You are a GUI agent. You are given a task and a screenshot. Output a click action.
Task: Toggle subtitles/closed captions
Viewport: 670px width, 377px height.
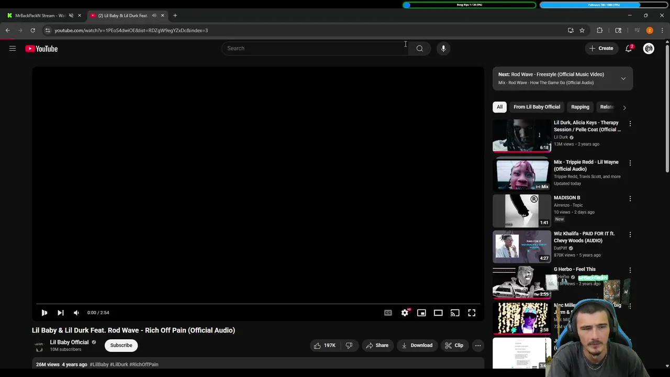pyautogui.click(x=388, y=313)
